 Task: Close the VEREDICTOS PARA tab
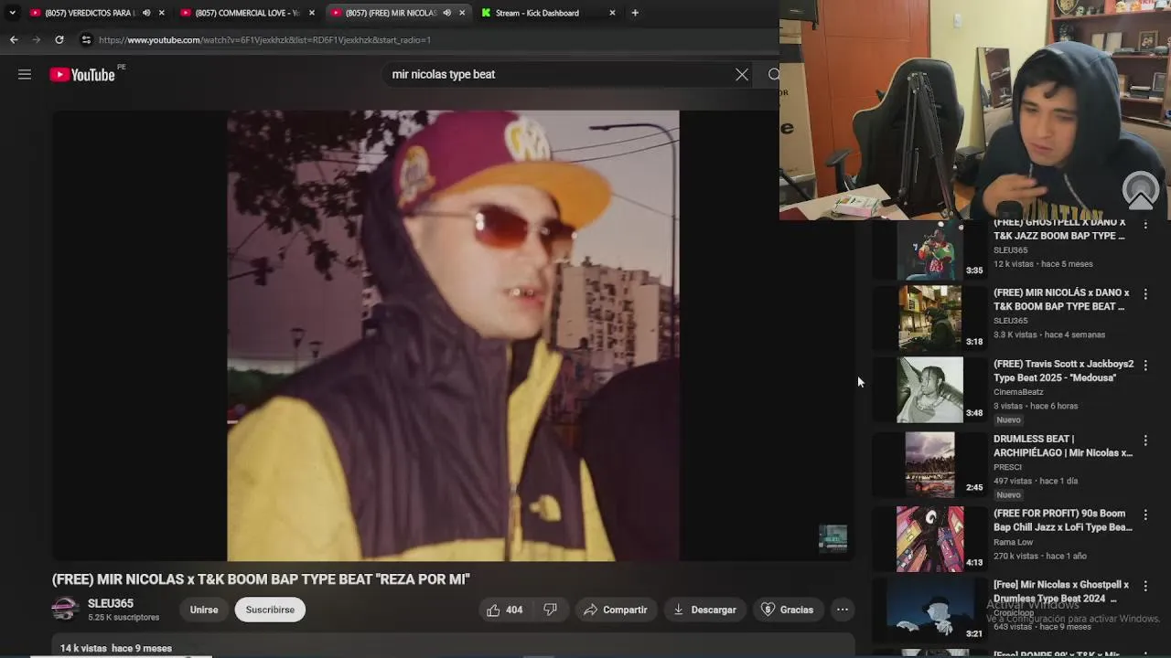(x=162, y=13)
